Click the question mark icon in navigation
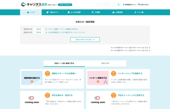 [x=69, y=12]
